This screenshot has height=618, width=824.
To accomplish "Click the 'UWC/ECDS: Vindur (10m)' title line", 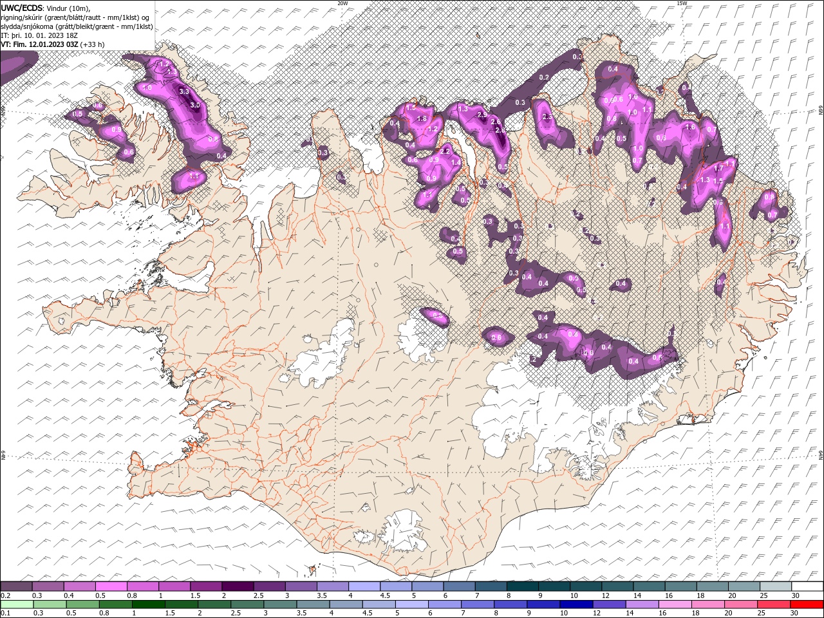I will coord(46,8).
